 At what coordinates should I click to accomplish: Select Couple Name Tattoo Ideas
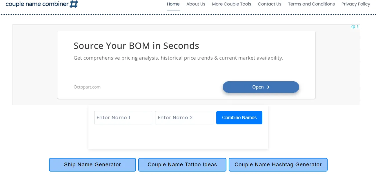[x=182, y=165]
